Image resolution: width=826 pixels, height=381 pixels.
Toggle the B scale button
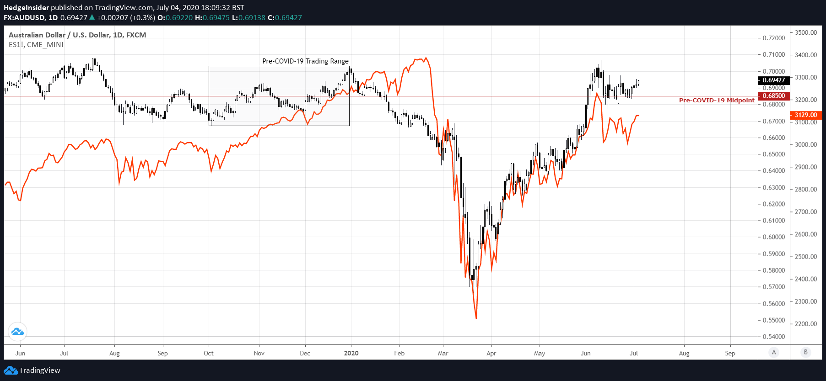click(x=806, y=352)
